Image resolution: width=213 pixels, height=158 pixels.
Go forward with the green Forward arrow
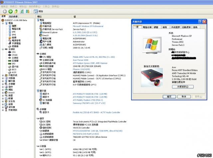coord(10,11)
